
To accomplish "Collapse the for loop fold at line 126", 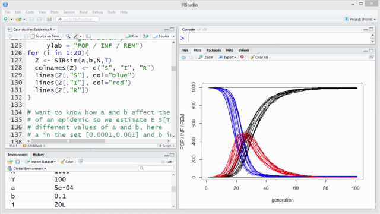I will (x=24, y=53).
